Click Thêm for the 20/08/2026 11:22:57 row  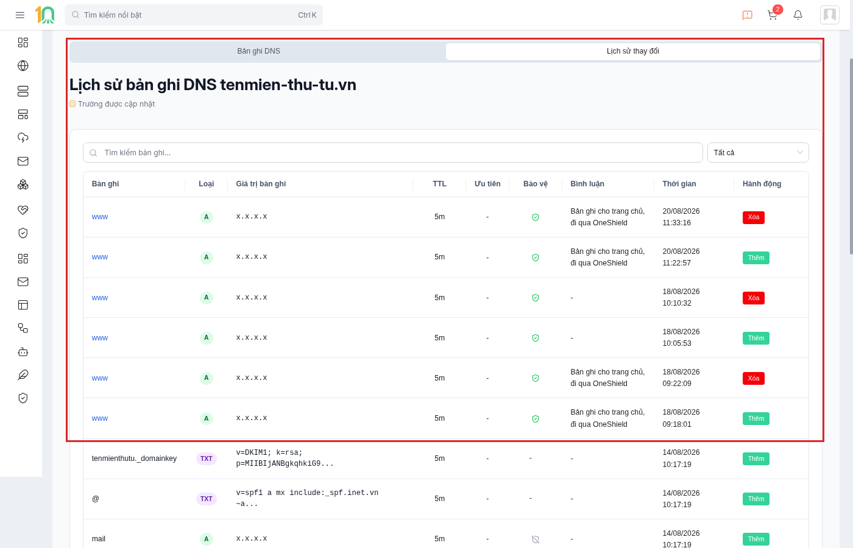756,258
